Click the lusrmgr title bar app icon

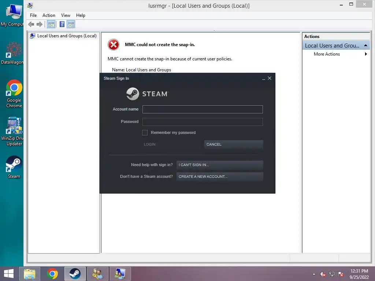pyautogui.click(x=30, y=5)
